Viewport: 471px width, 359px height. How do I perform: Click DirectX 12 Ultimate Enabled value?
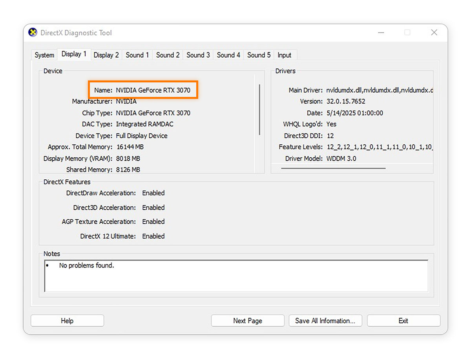coord(153,236)
